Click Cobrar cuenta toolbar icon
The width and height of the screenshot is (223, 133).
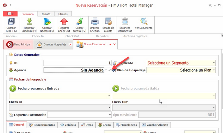click(79, 22)
